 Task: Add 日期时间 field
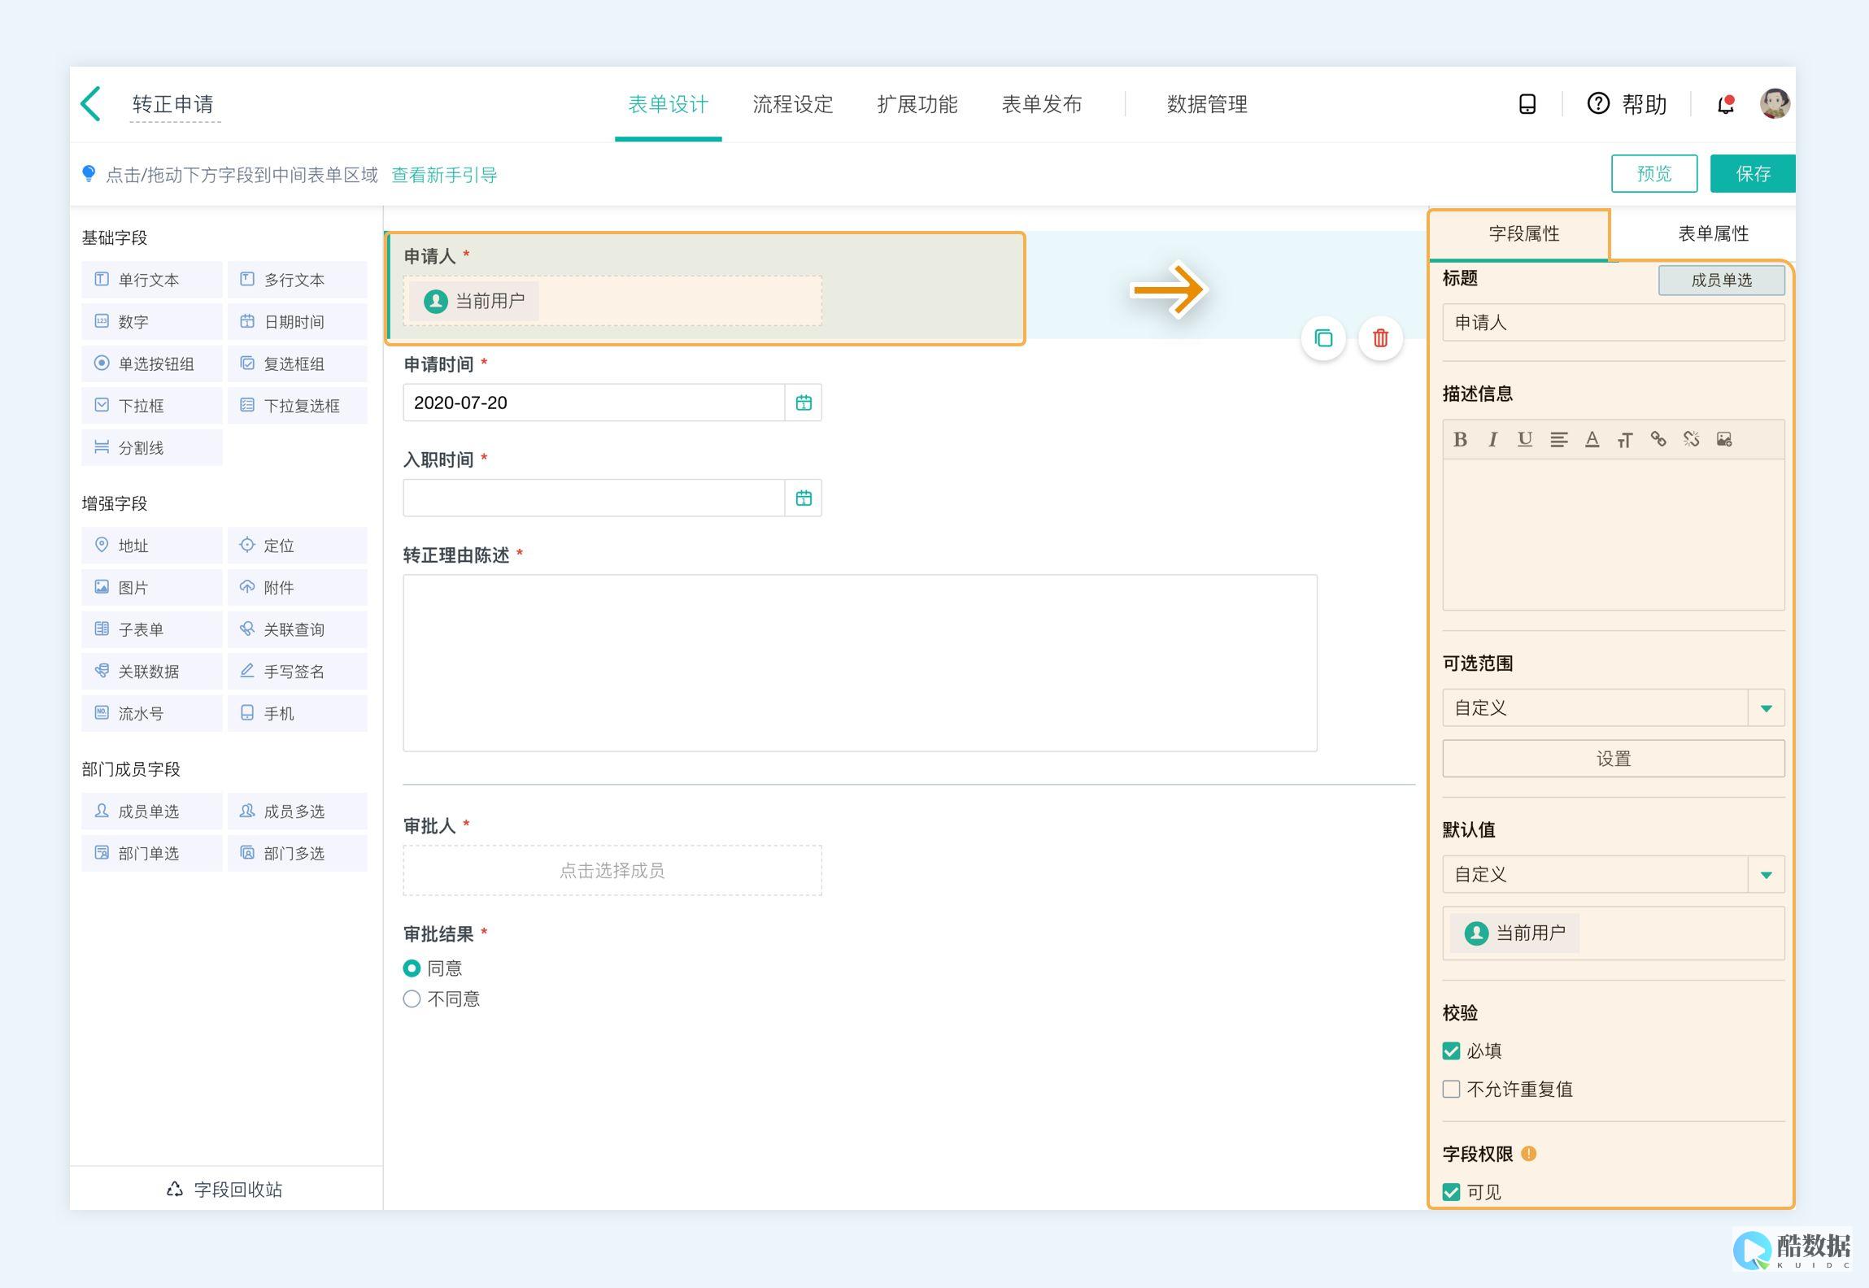(x=297, y=321)
